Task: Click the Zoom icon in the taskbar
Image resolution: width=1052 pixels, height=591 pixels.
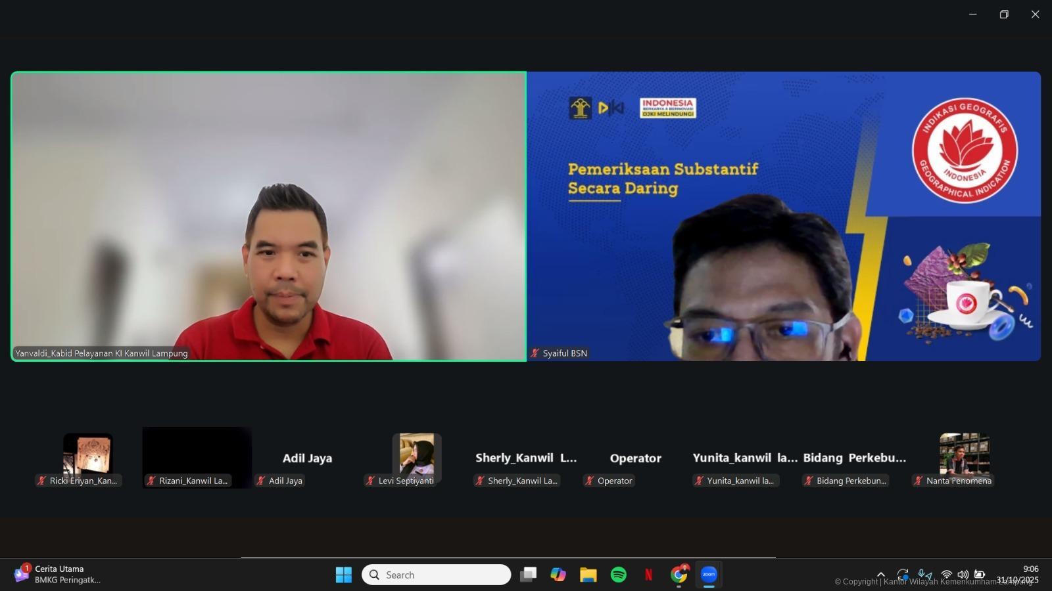Action: (x=709, y=575)
